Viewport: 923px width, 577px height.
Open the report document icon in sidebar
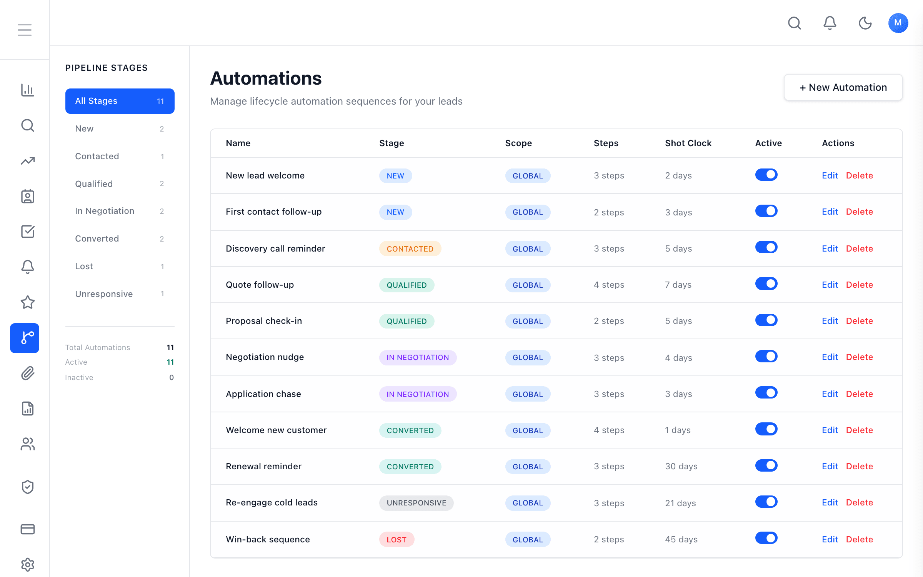[27, 409]
